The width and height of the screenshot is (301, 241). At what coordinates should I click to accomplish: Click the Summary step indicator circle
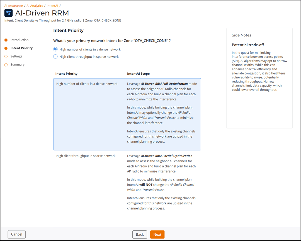pyautogui.click(x=6, y=64)
